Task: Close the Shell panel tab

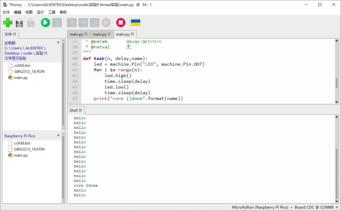Action: tap(80, 110)
